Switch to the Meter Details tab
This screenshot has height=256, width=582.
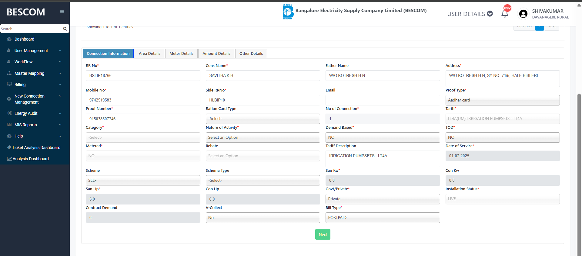[x=181, y=54]
